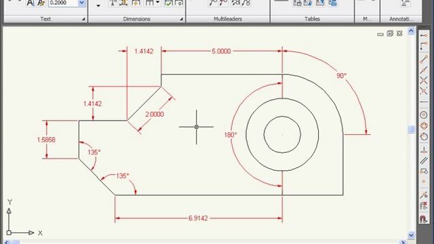Expand the Dimensions dropdown arrow at left
The width and height of the screenshot is (434, 244).
pos(98,5)
